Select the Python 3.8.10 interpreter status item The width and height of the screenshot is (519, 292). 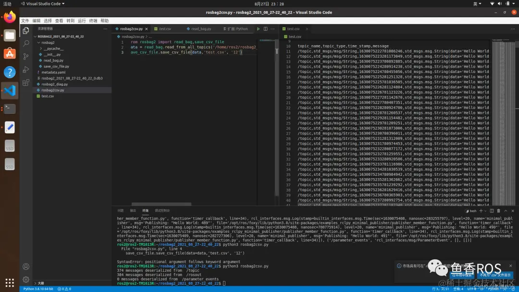click(38, 289)
